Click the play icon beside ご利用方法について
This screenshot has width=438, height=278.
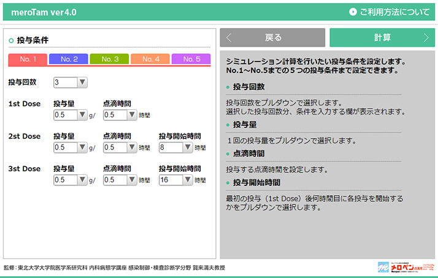coord(353,12)
